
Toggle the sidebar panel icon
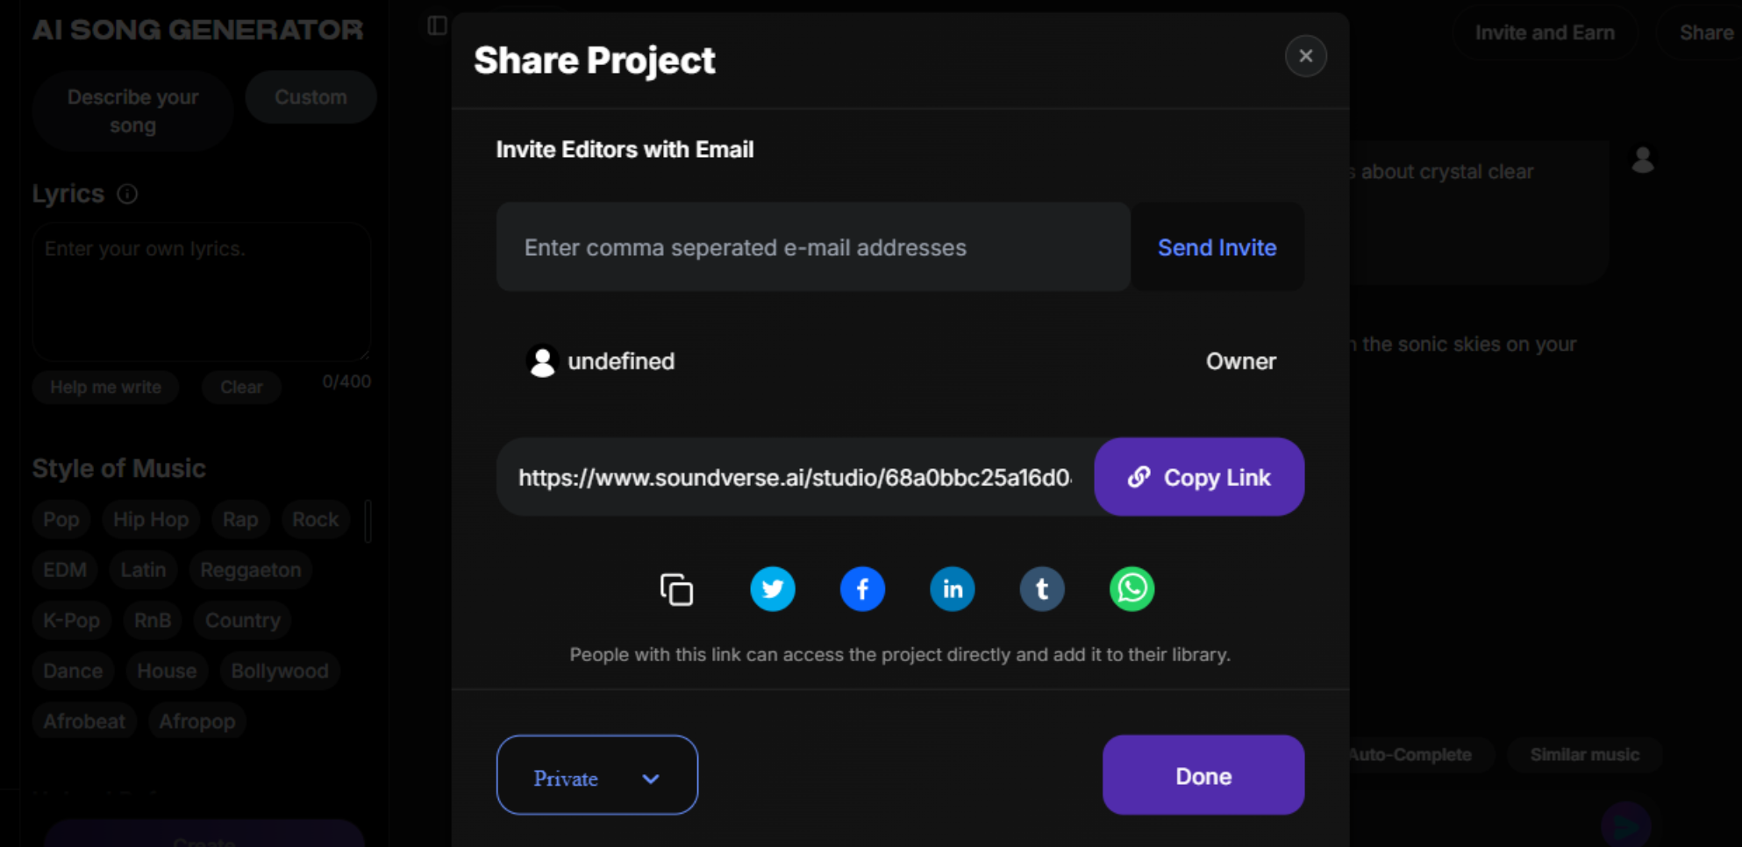coord(437,25)
